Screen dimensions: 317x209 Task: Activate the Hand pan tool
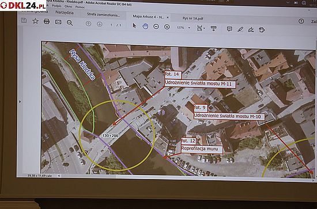pyautogui.click(x=145, y=26)
